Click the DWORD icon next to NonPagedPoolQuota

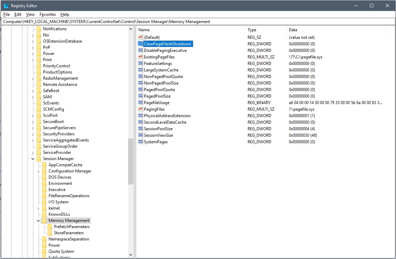(140, 76)
